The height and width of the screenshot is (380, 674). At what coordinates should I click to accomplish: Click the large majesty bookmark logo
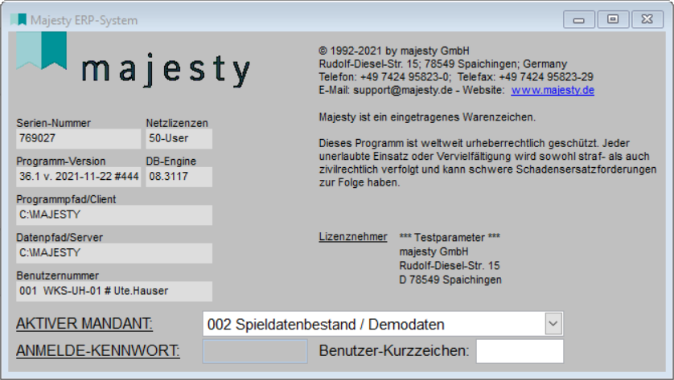pos(41,51)
